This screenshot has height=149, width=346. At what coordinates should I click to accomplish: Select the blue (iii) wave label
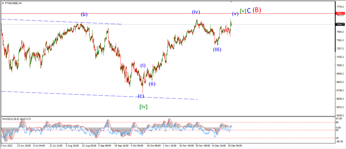217,49
